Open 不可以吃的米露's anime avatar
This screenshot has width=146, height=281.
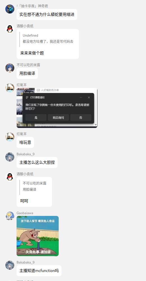pos(10,68)
